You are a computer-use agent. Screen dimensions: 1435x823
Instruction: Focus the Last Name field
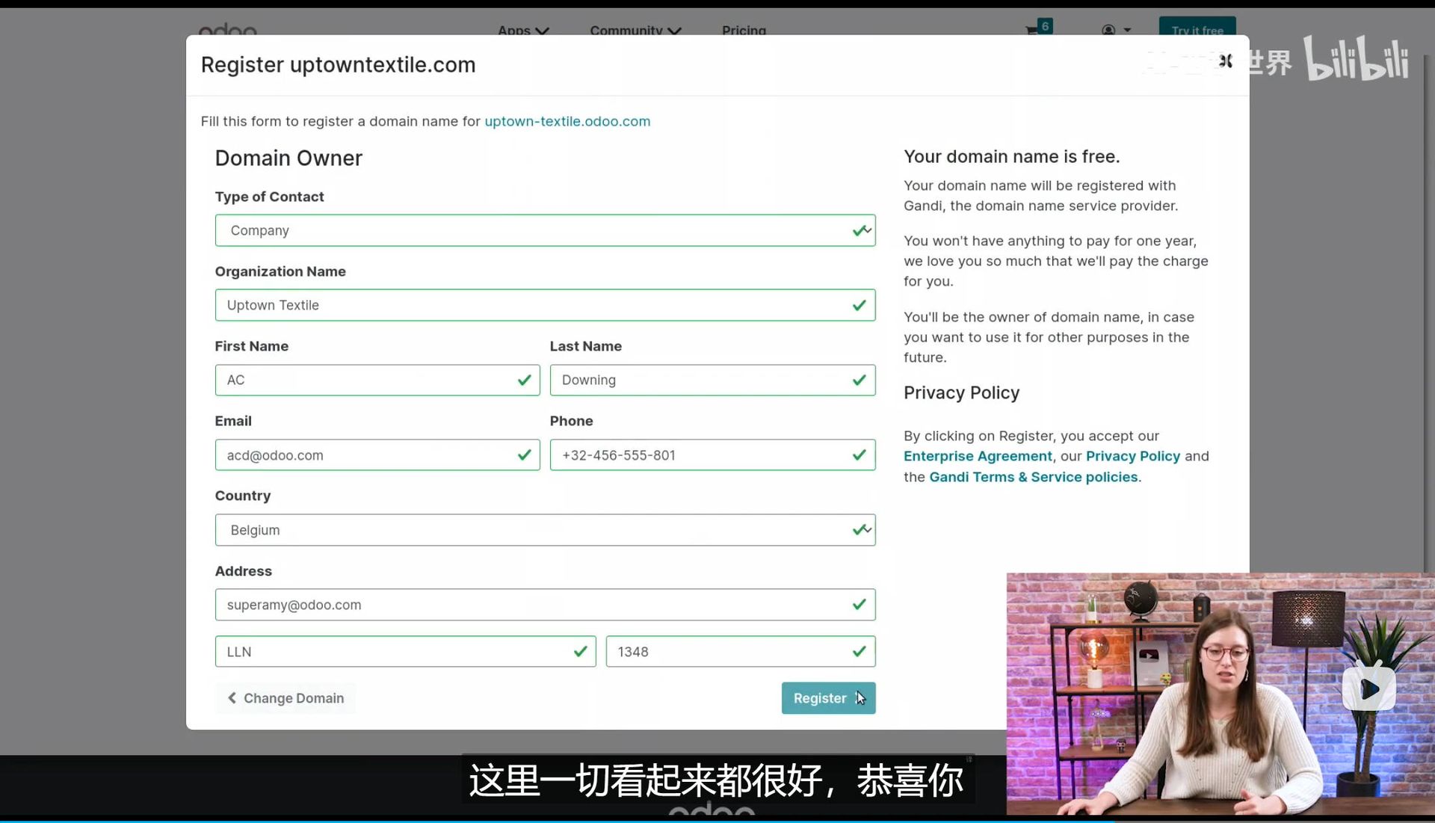click(x=712, y=380)
